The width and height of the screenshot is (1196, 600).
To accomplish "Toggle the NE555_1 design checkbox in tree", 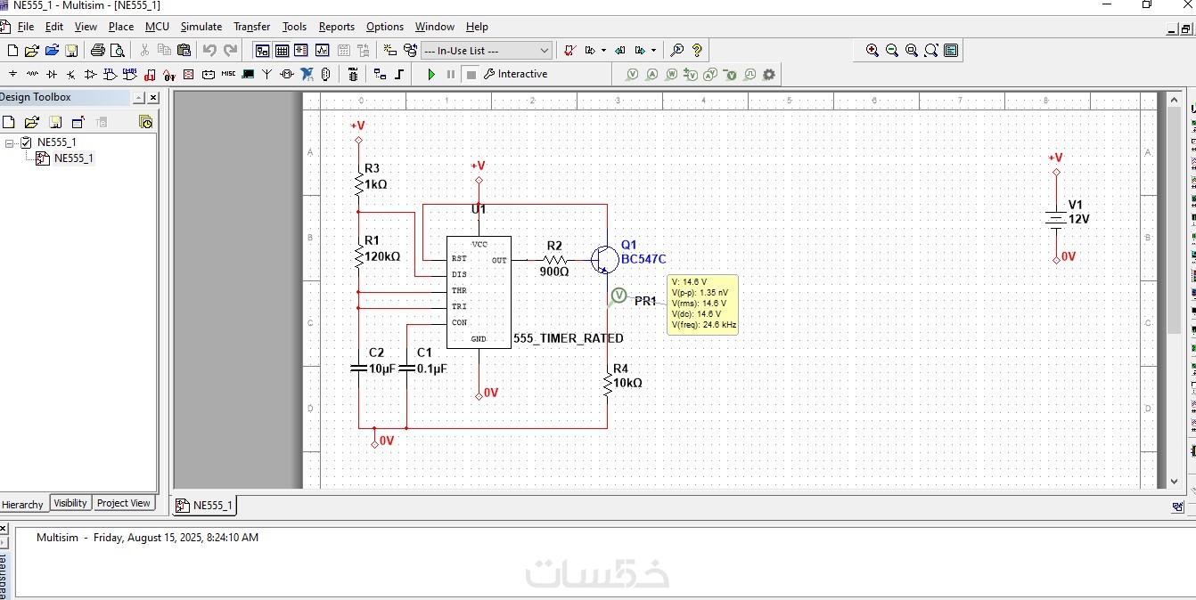I will (26, 142).
